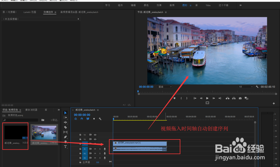The image size is (280, 167).
Task: Toggle V2 track visibility eye
Action: (x=95, y=139)
